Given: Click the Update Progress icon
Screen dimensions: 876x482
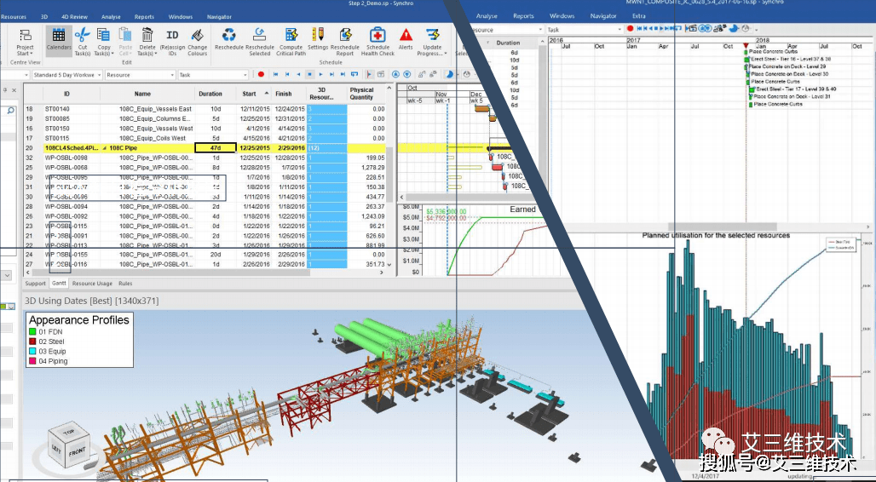Looking at the screenshot, I should pyautogui.click(x=432, y=35).
